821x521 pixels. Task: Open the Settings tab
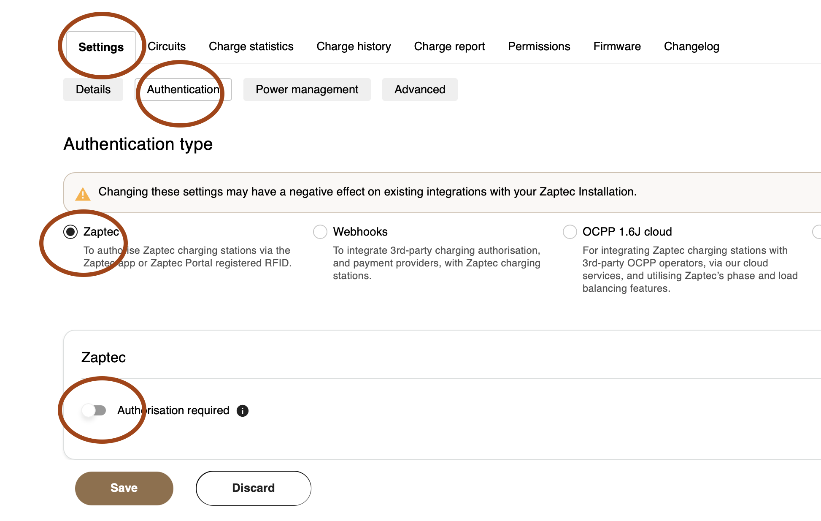click(x=101, y=47)
